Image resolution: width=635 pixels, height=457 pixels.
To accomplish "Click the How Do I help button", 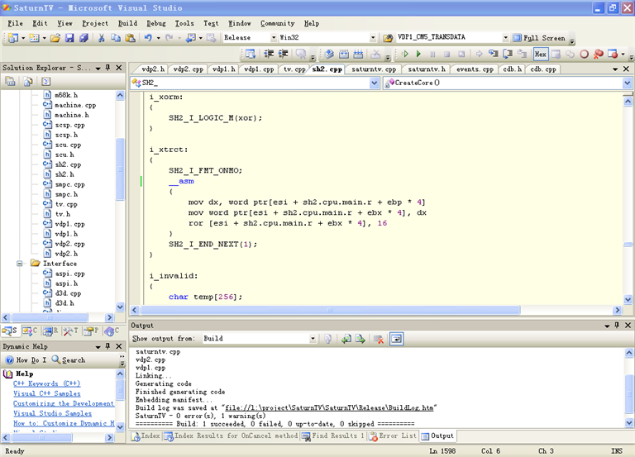I will pos(26,359).
